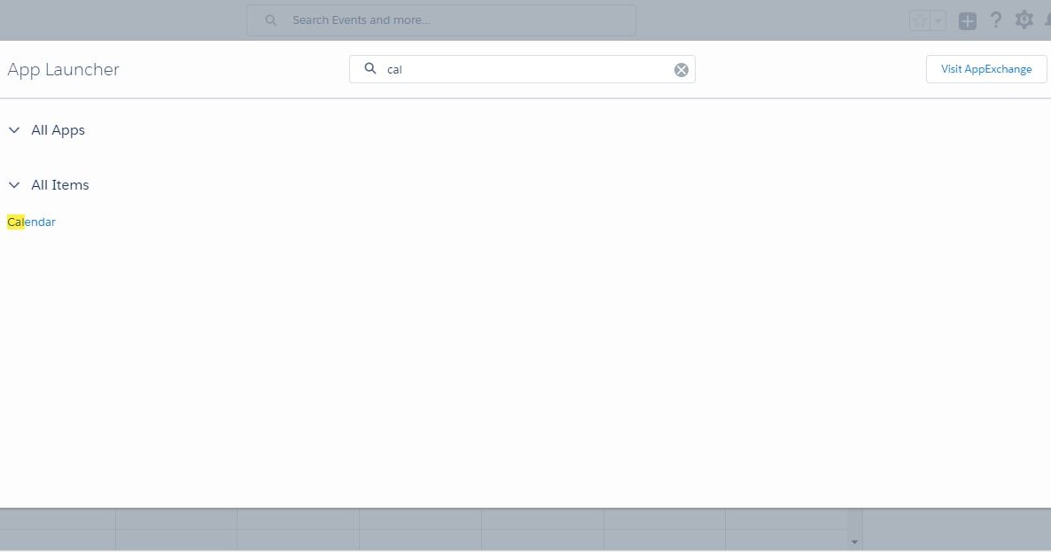Viewport: 1051px width, 552px height.
Task: Click the magnifier in the global search bar
Action: 270,19
